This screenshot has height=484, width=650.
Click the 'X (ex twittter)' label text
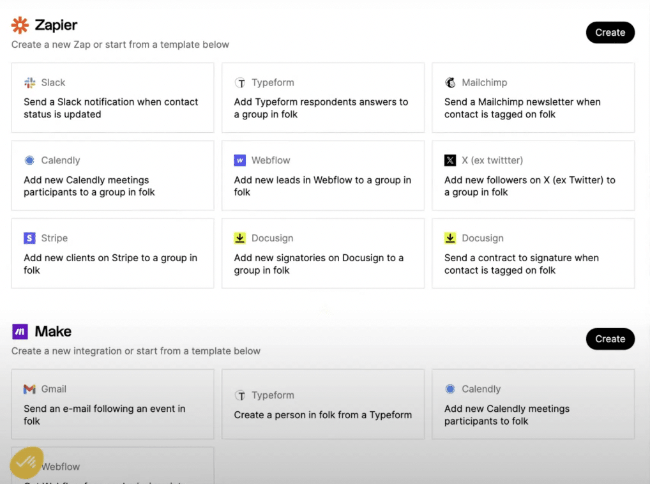492,160
